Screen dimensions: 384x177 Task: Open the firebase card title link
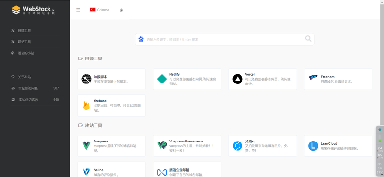100,101
